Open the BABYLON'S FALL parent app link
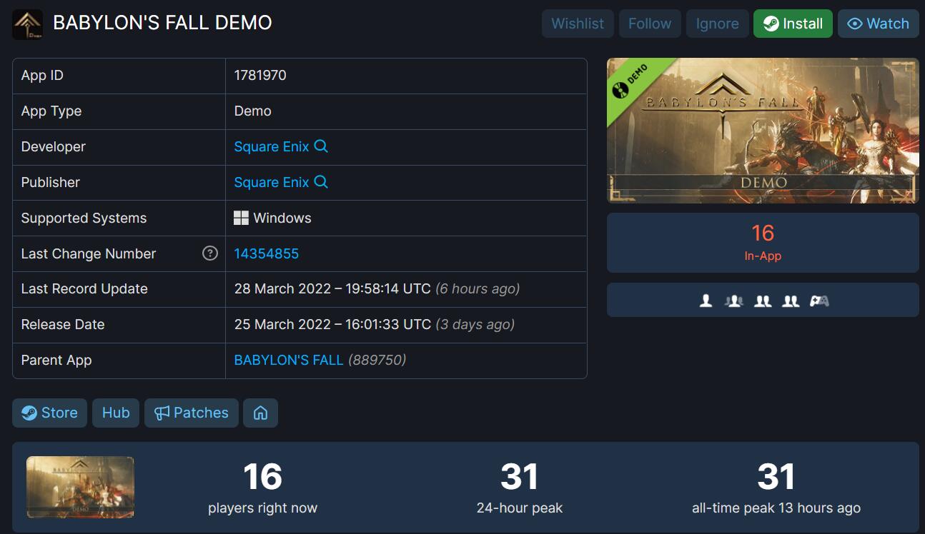925x534 pixels. coord(289,361)
